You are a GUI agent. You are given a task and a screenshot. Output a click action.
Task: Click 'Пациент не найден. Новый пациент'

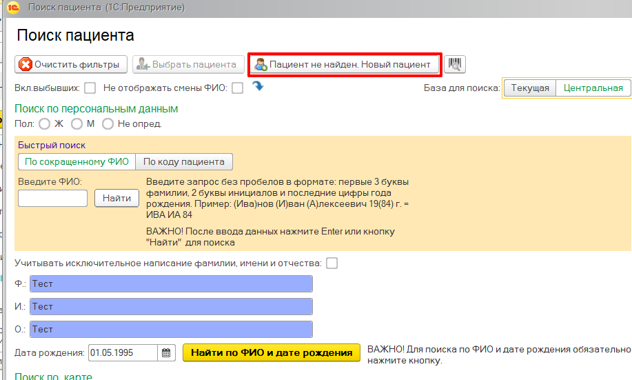[343, 64]
